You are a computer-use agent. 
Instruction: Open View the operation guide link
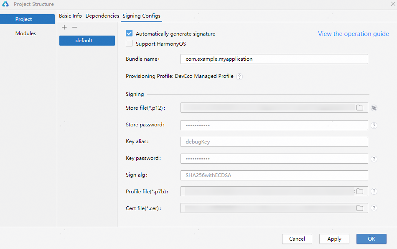coord(353,34)
